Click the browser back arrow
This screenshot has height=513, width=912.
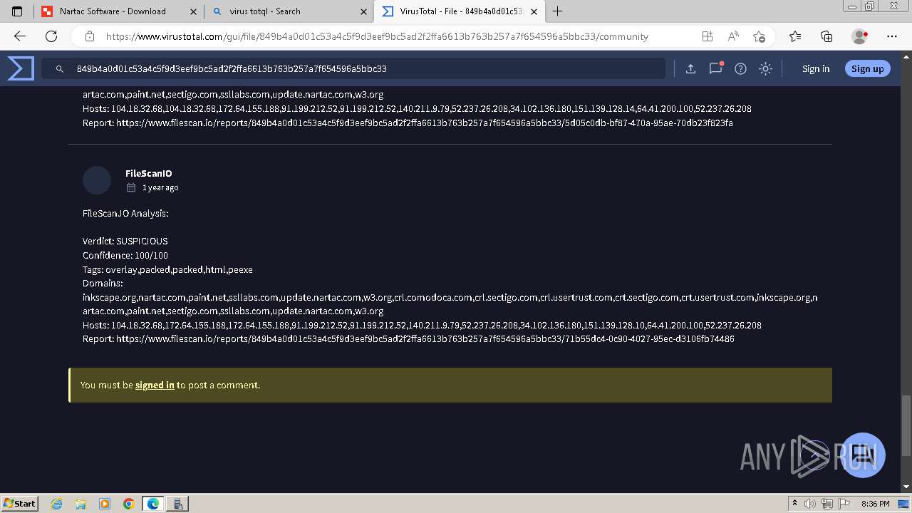20,36
